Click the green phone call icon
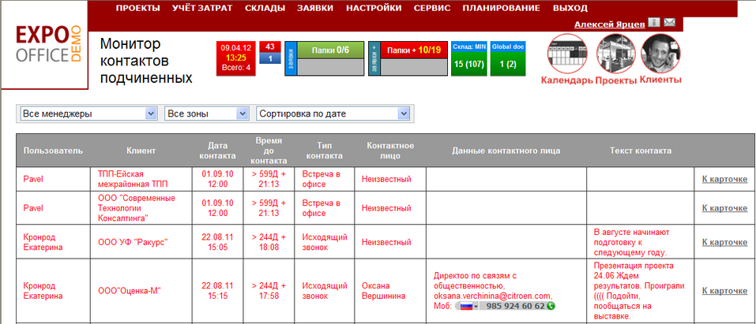Screen dimensions: 756x324 point(551,306)
